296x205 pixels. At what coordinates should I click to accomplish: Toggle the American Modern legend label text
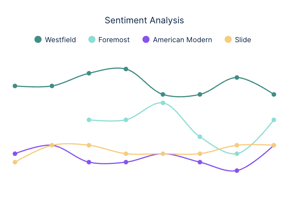pos(182,40)
